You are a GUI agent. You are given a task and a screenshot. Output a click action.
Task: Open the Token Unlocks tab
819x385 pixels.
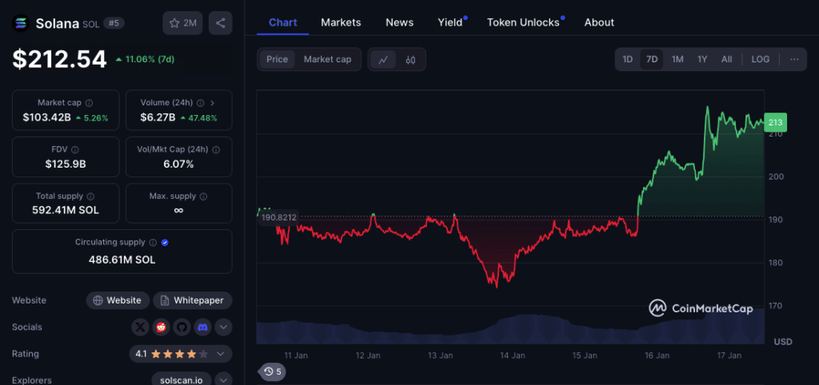pos(523,22)
